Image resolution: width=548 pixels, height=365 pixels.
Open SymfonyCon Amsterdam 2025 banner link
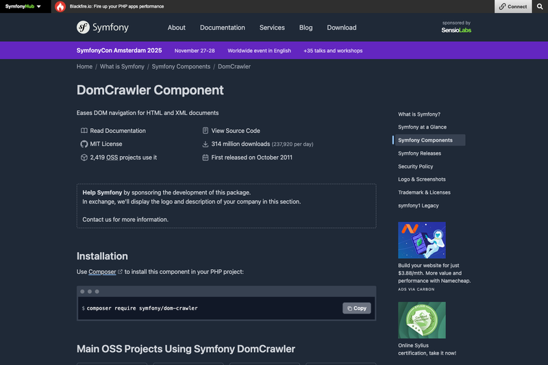(119, 51)
